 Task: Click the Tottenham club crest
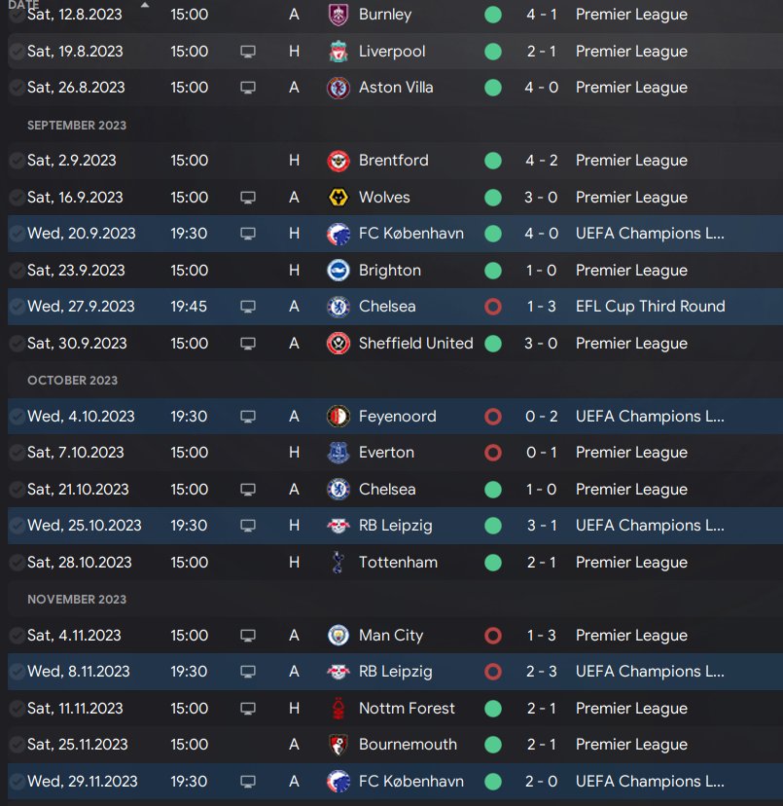click(x=338, y=563)
